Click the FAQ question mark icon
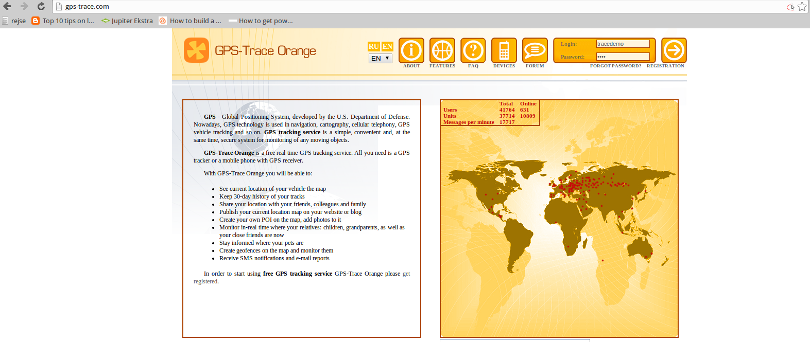 coord(473,50)
